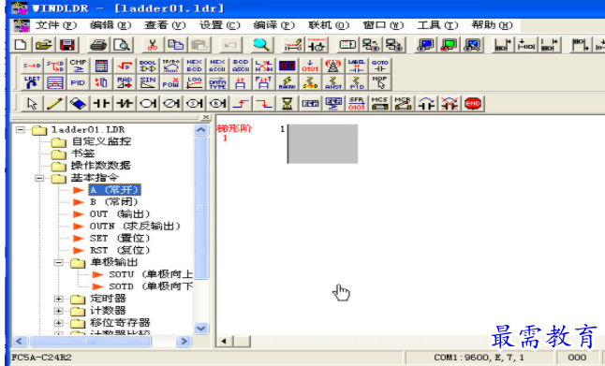Insert a Reset (R) coil
The height and width of the screenshot is (366, 605).
click(x=217, y=103)
